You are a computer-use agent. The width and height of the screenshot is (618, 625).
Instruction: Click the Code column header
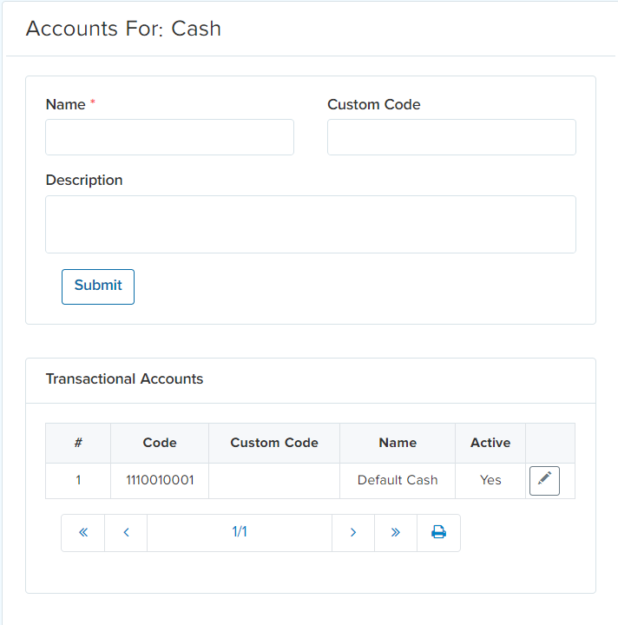click(x=160, y=443)
